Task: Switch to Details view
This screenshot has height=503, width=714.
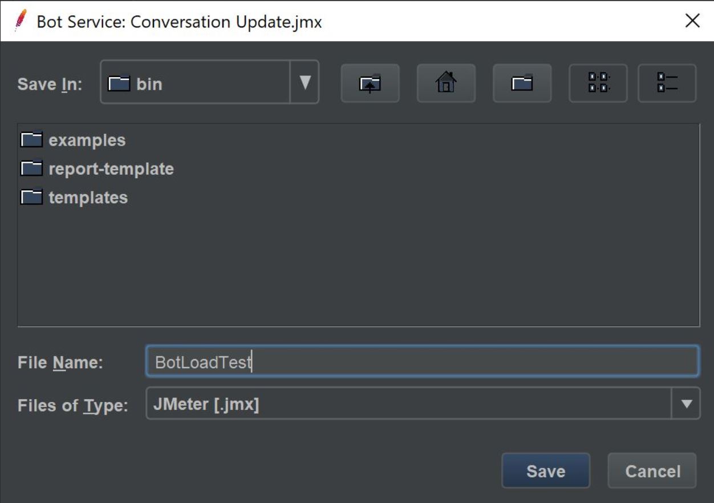Action: point(667,83)
